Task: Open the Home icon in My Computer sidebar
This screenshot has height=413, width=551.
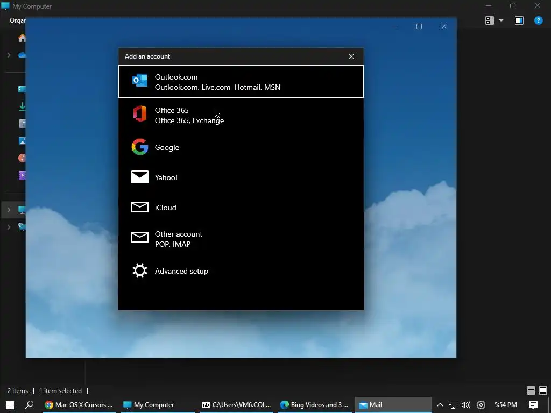Action: tap(22, 38)
